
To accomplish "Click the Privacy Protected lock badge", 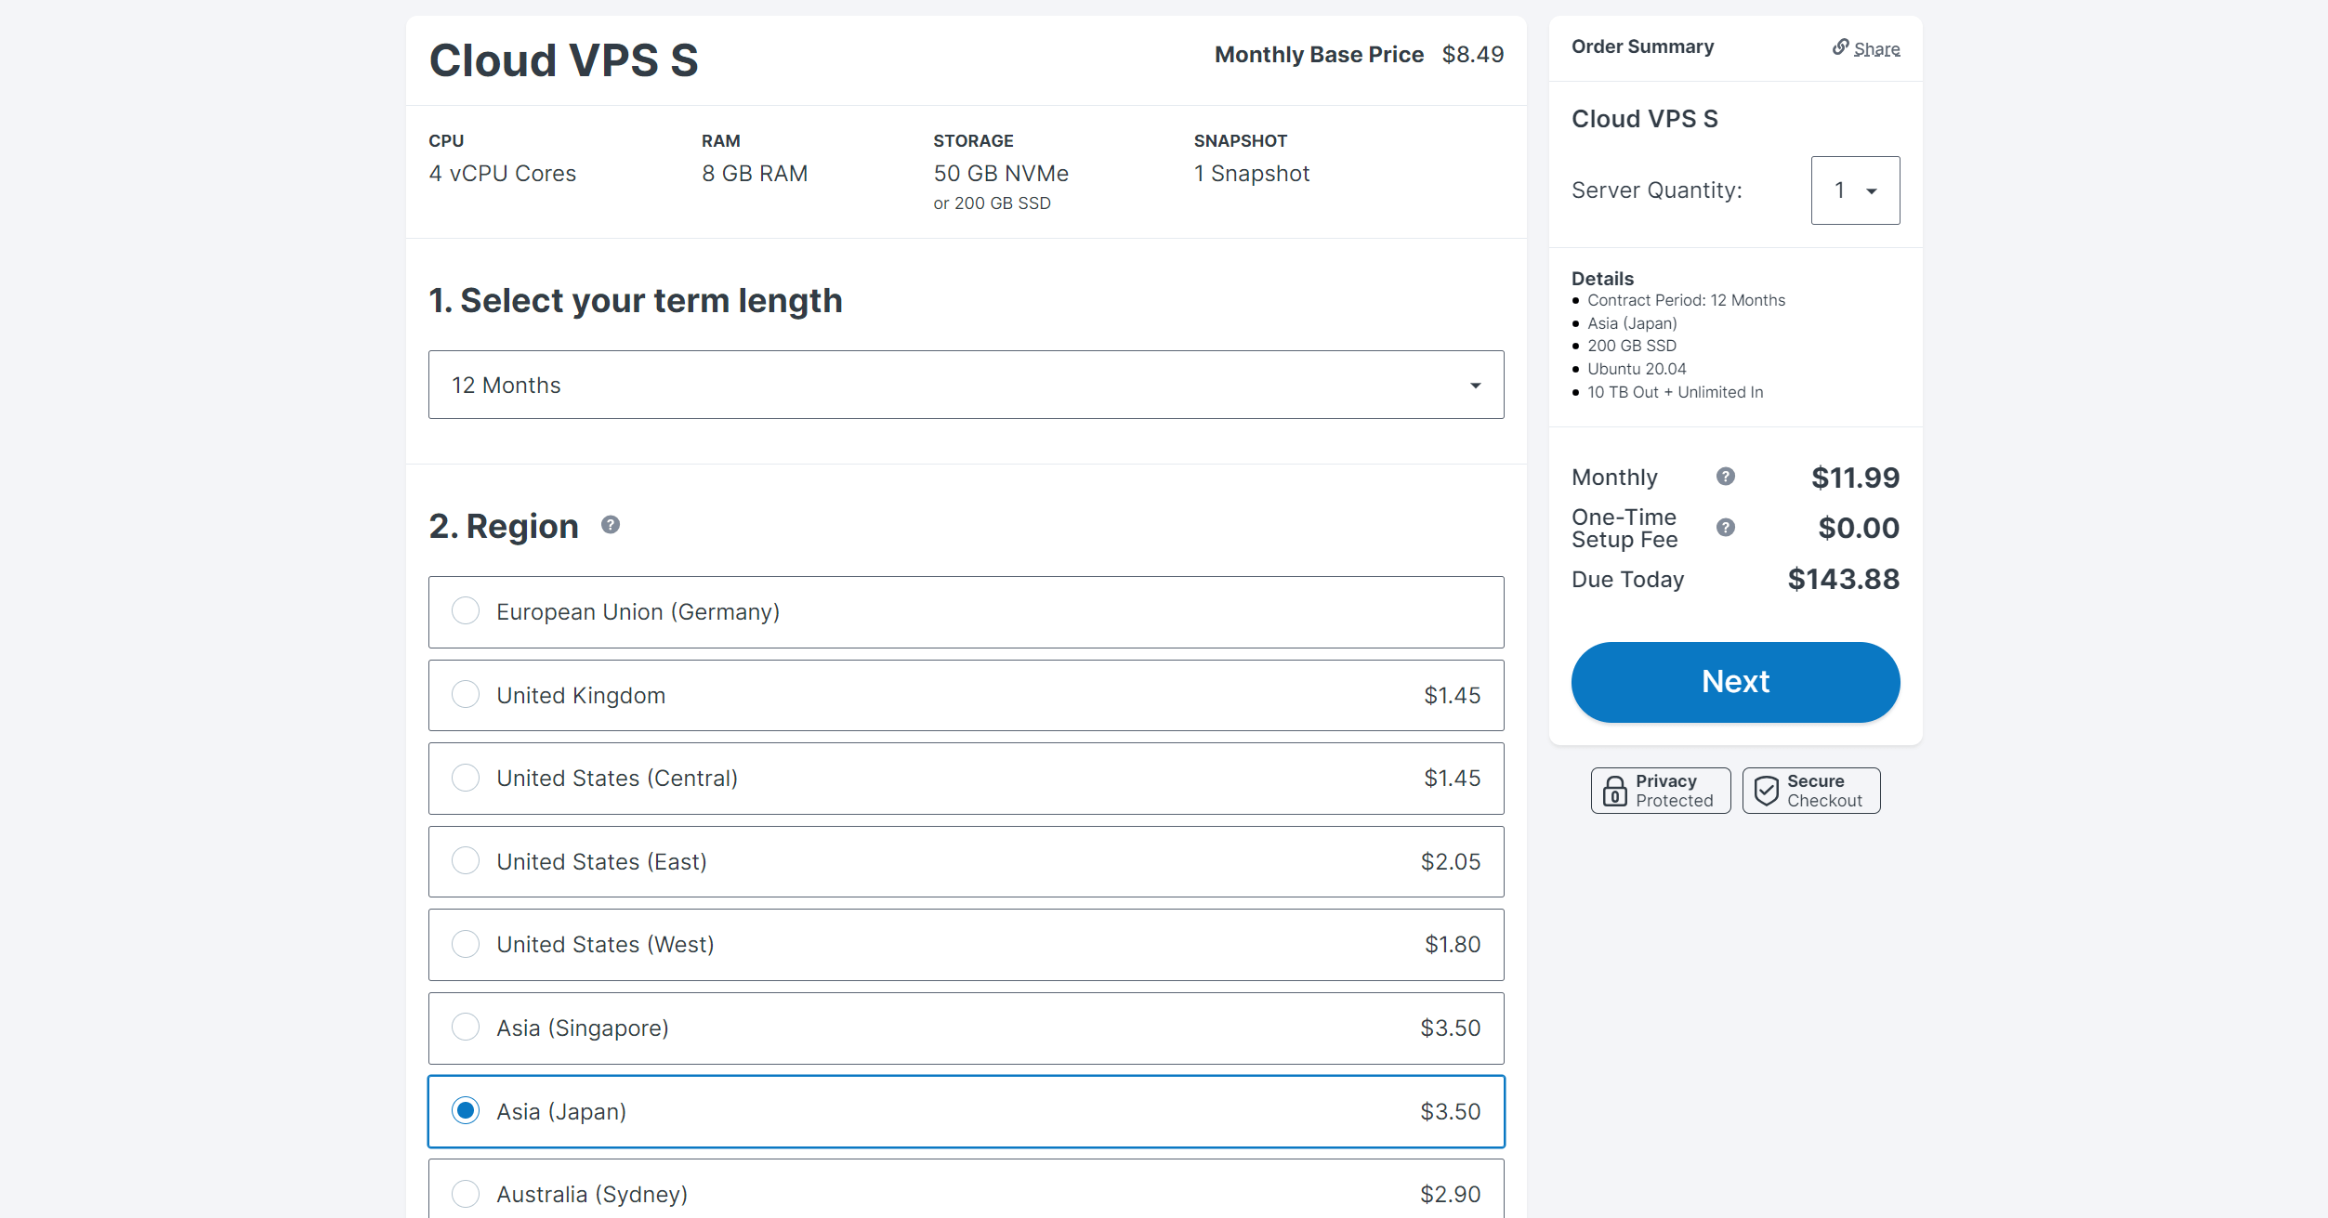I will (1661, 791).
